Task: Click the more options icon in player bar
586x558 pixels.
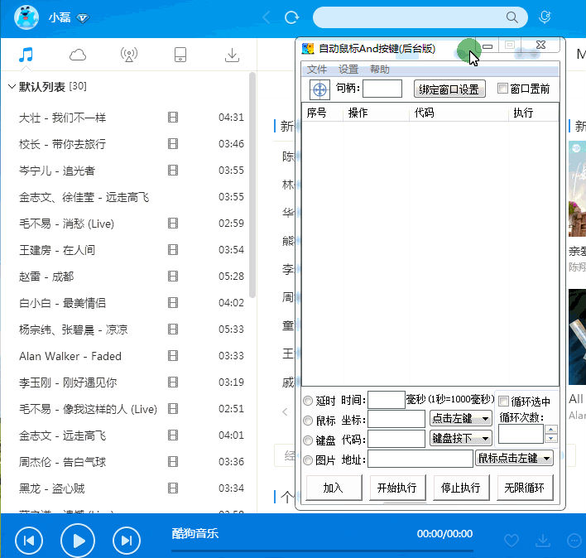Action: (574, 541)
